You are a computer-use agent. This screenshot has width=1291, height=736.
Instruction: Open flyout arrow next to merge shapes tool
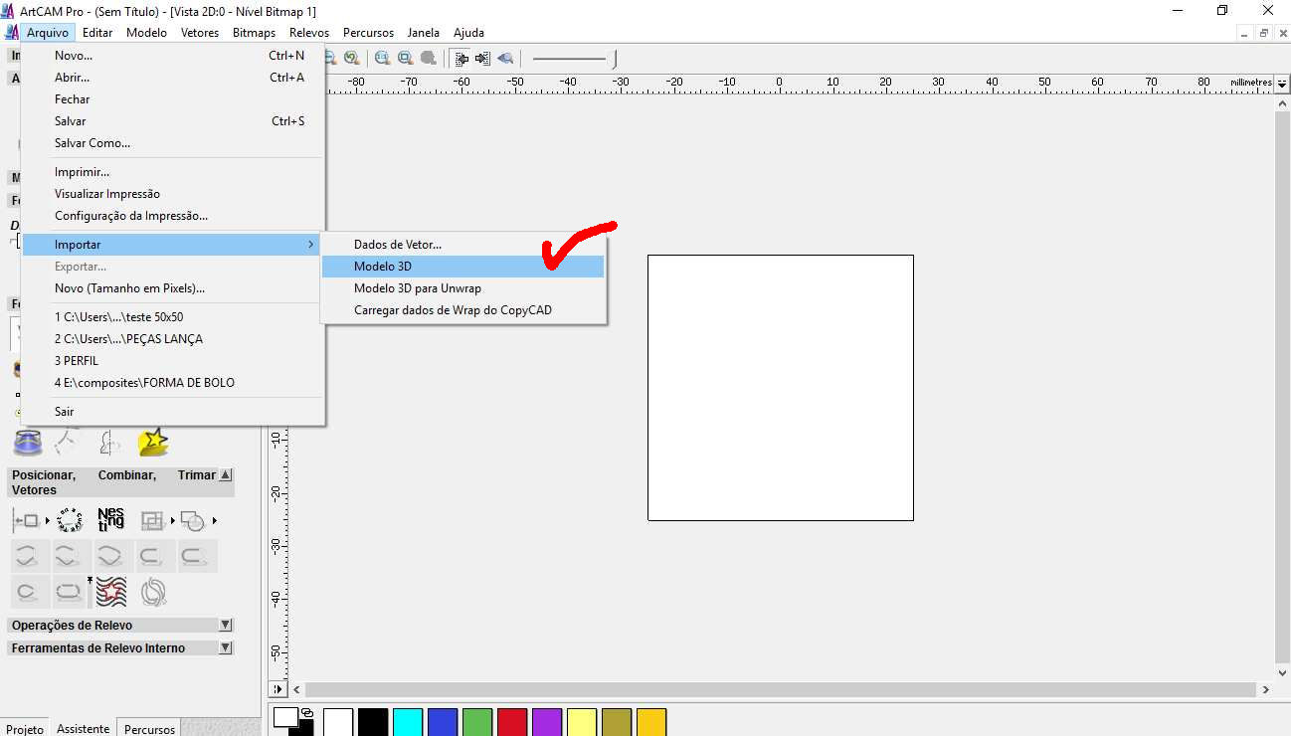click(214, 521)
